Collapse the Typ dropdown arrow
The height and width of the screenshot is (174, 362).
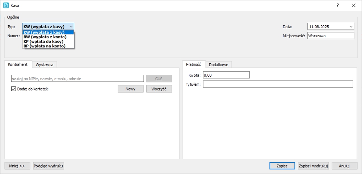[71, 26]
